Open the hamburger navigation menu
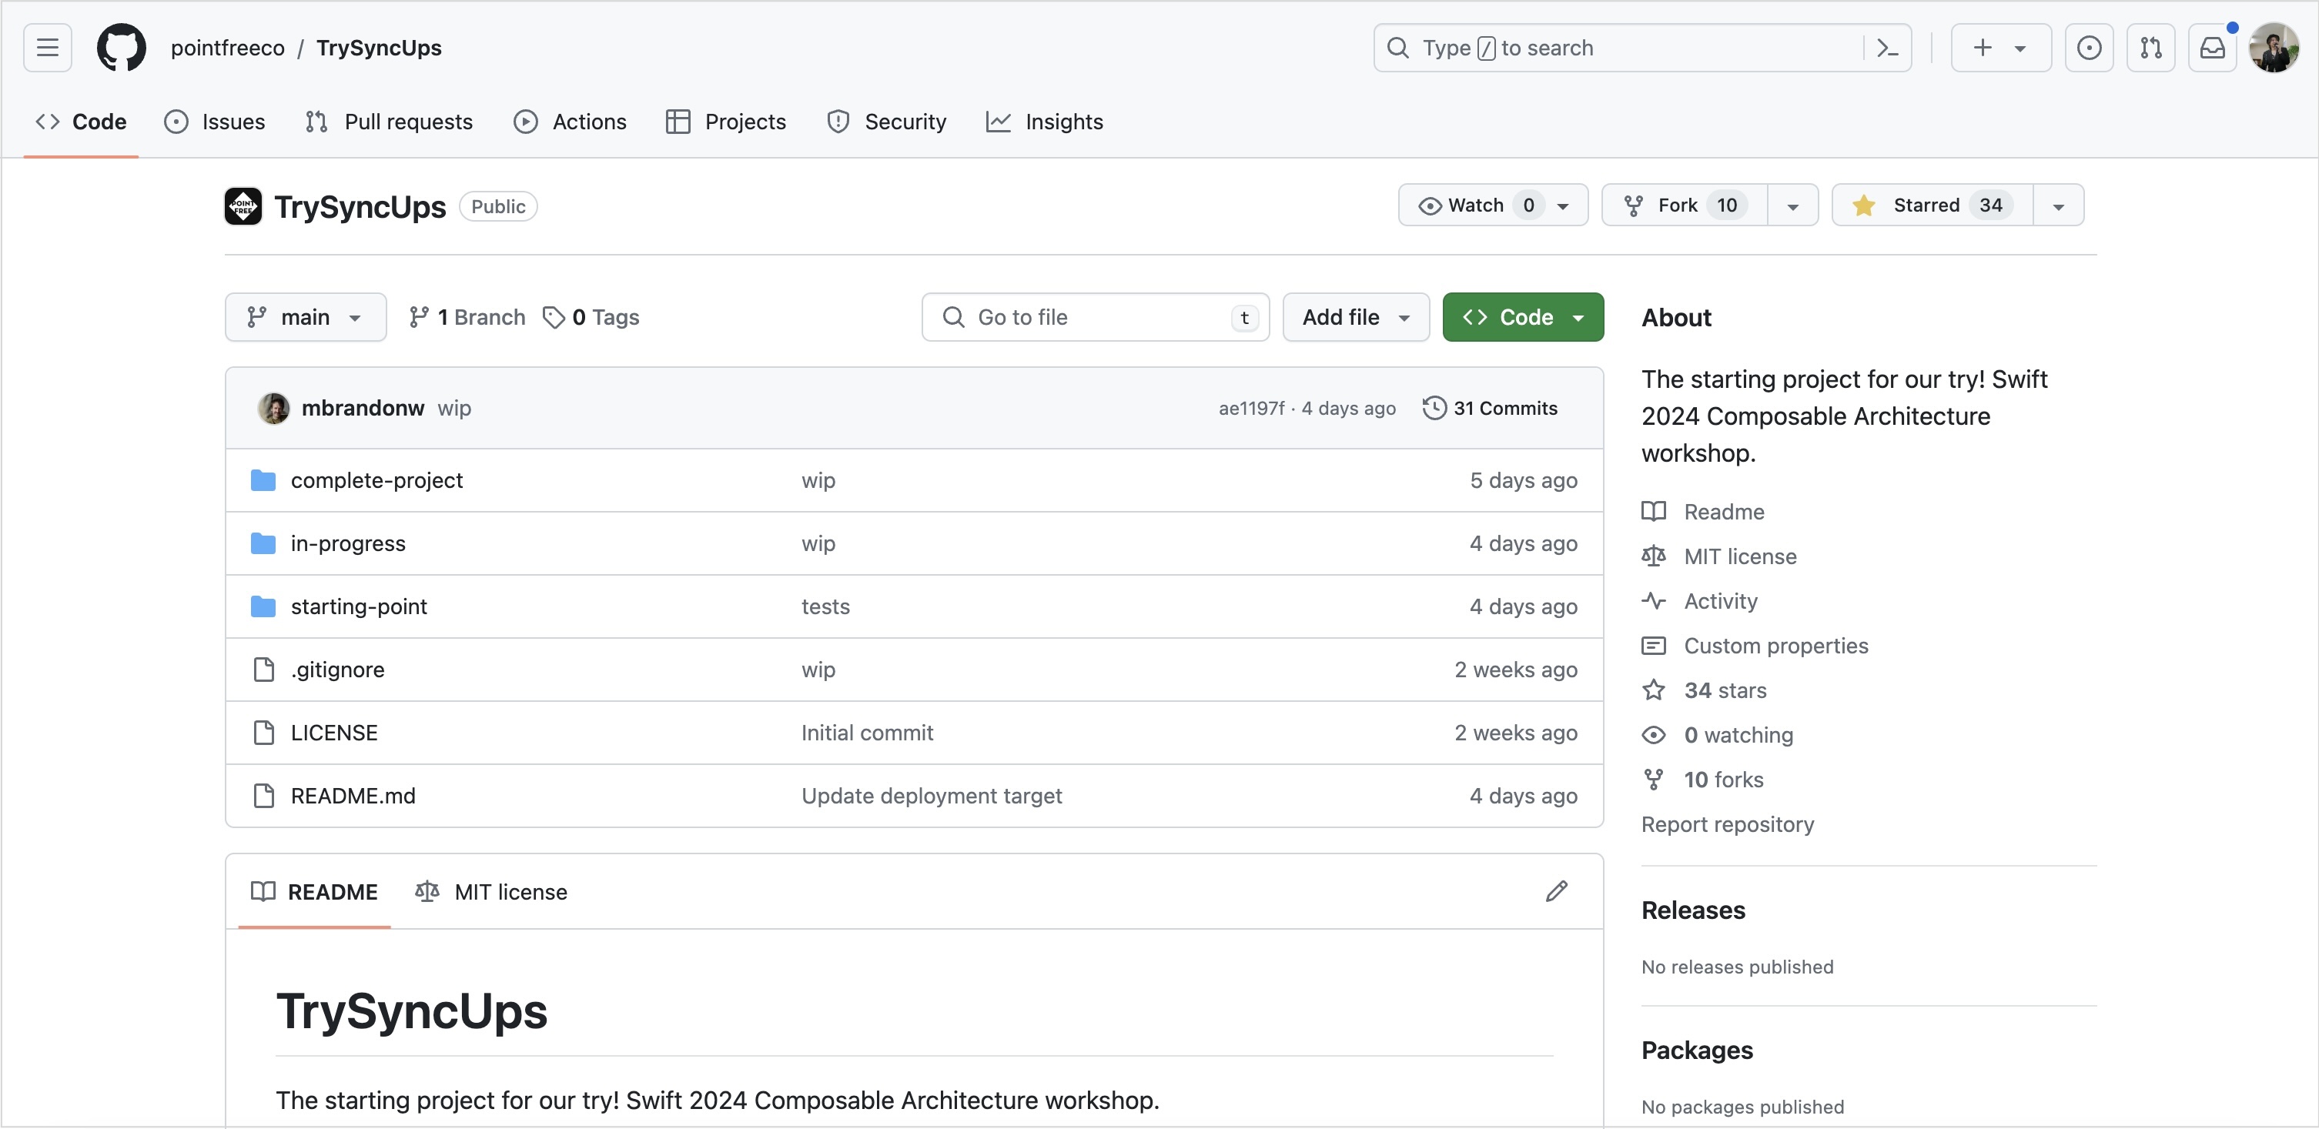This screenshot has height=1129, width=2319. (48, 48)
